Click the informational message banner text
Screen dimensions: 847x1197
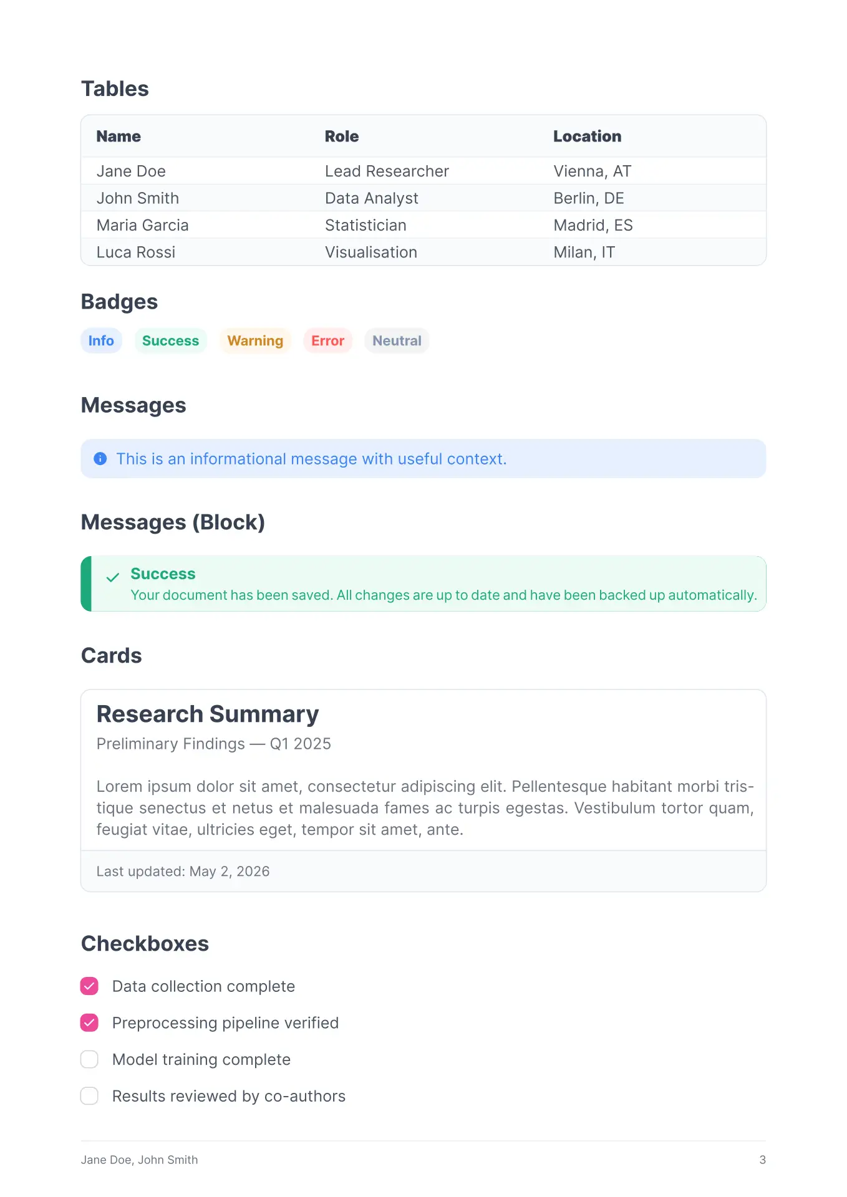311,459
